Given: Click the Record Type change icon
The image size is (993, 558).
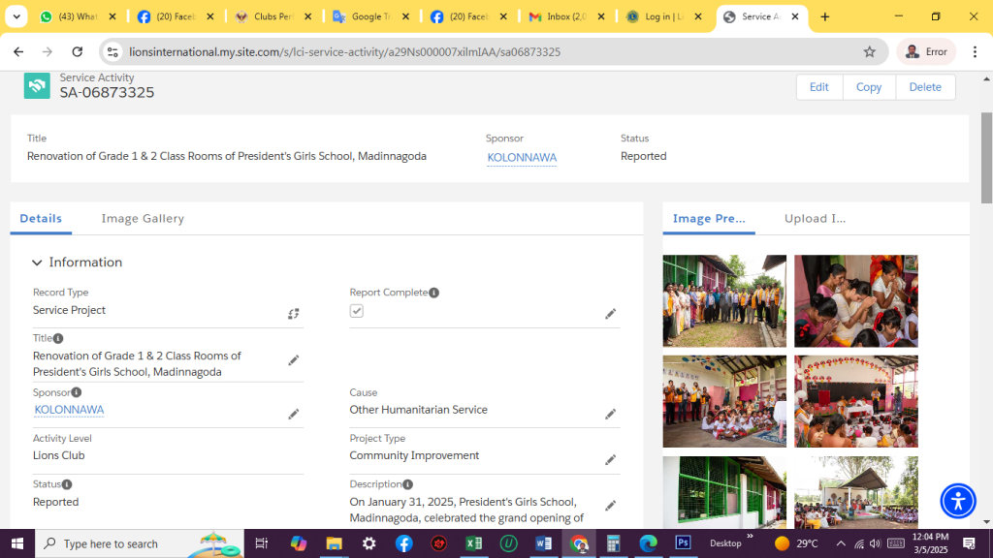Looking at the screenshot, I should [293, 314].
